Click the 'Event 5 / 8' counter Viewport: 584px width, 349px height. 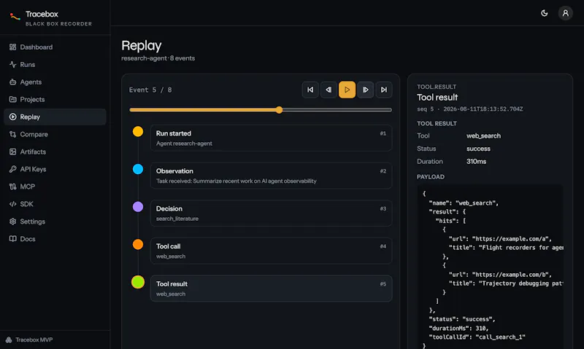(150, 90)
